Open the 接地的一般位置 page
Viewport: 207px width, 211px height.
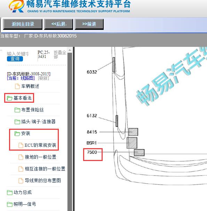pyautogui.click(x=40, y=157)
